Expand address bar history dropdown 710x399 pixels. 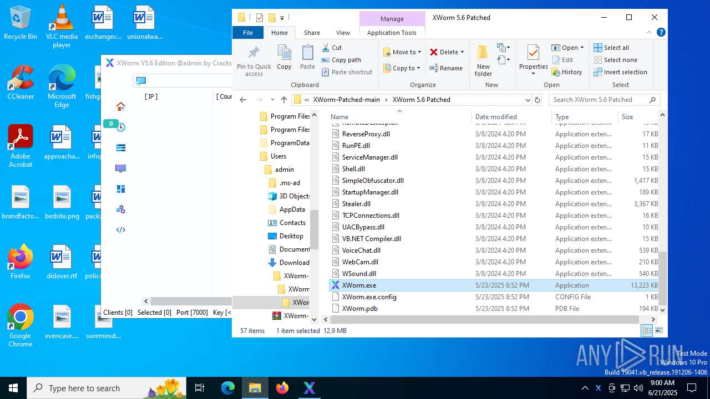tap(528, 100)
